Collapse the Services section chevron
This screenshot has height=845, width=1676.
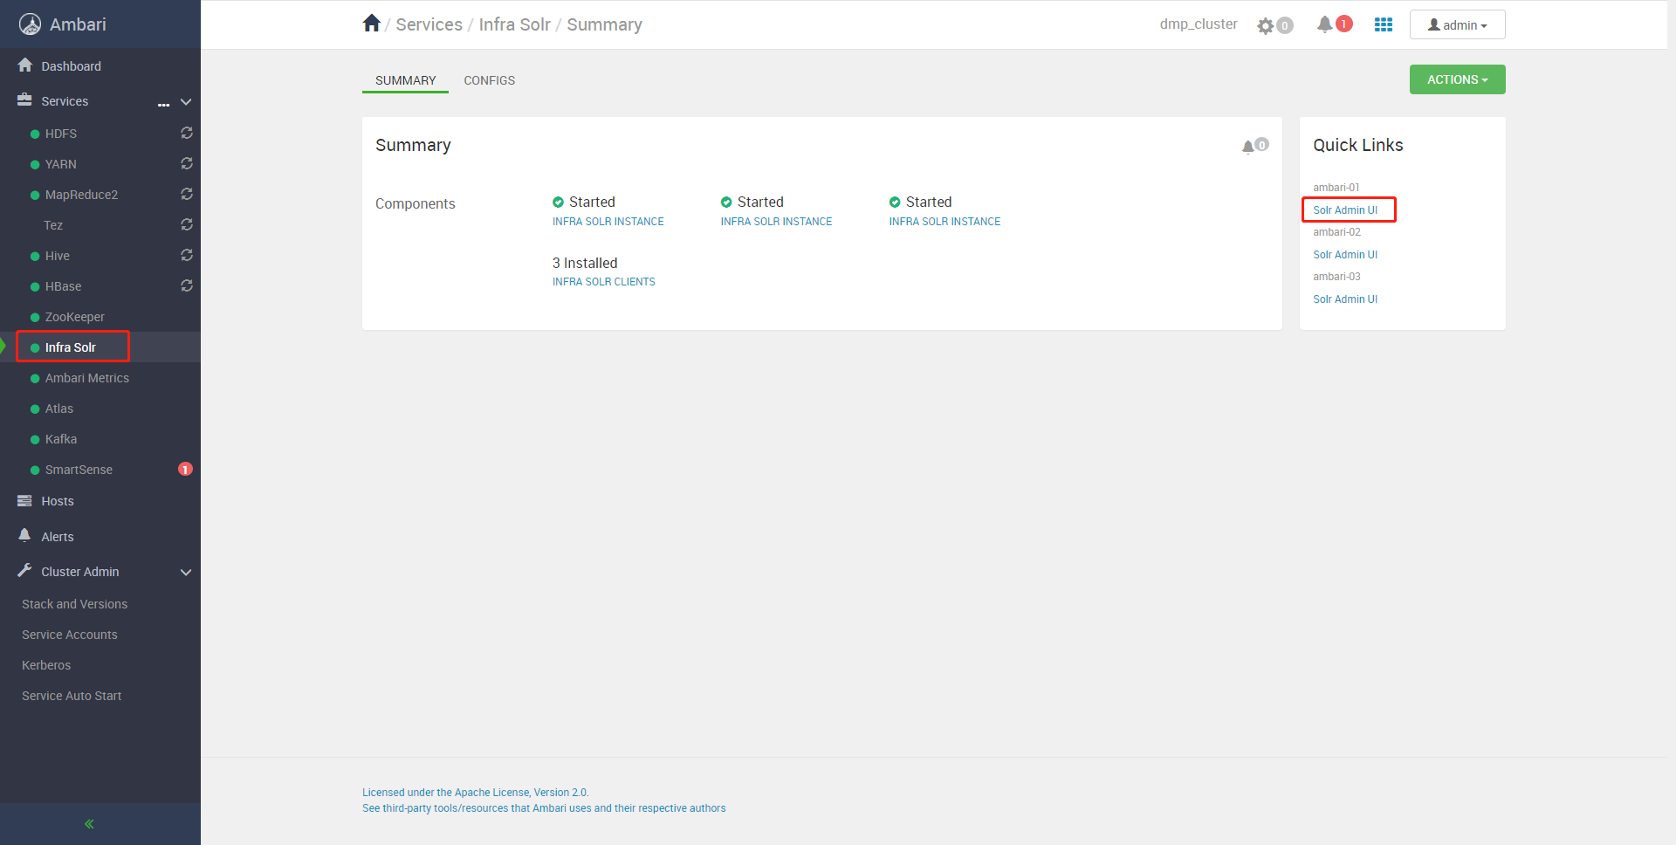coord(186,102)
